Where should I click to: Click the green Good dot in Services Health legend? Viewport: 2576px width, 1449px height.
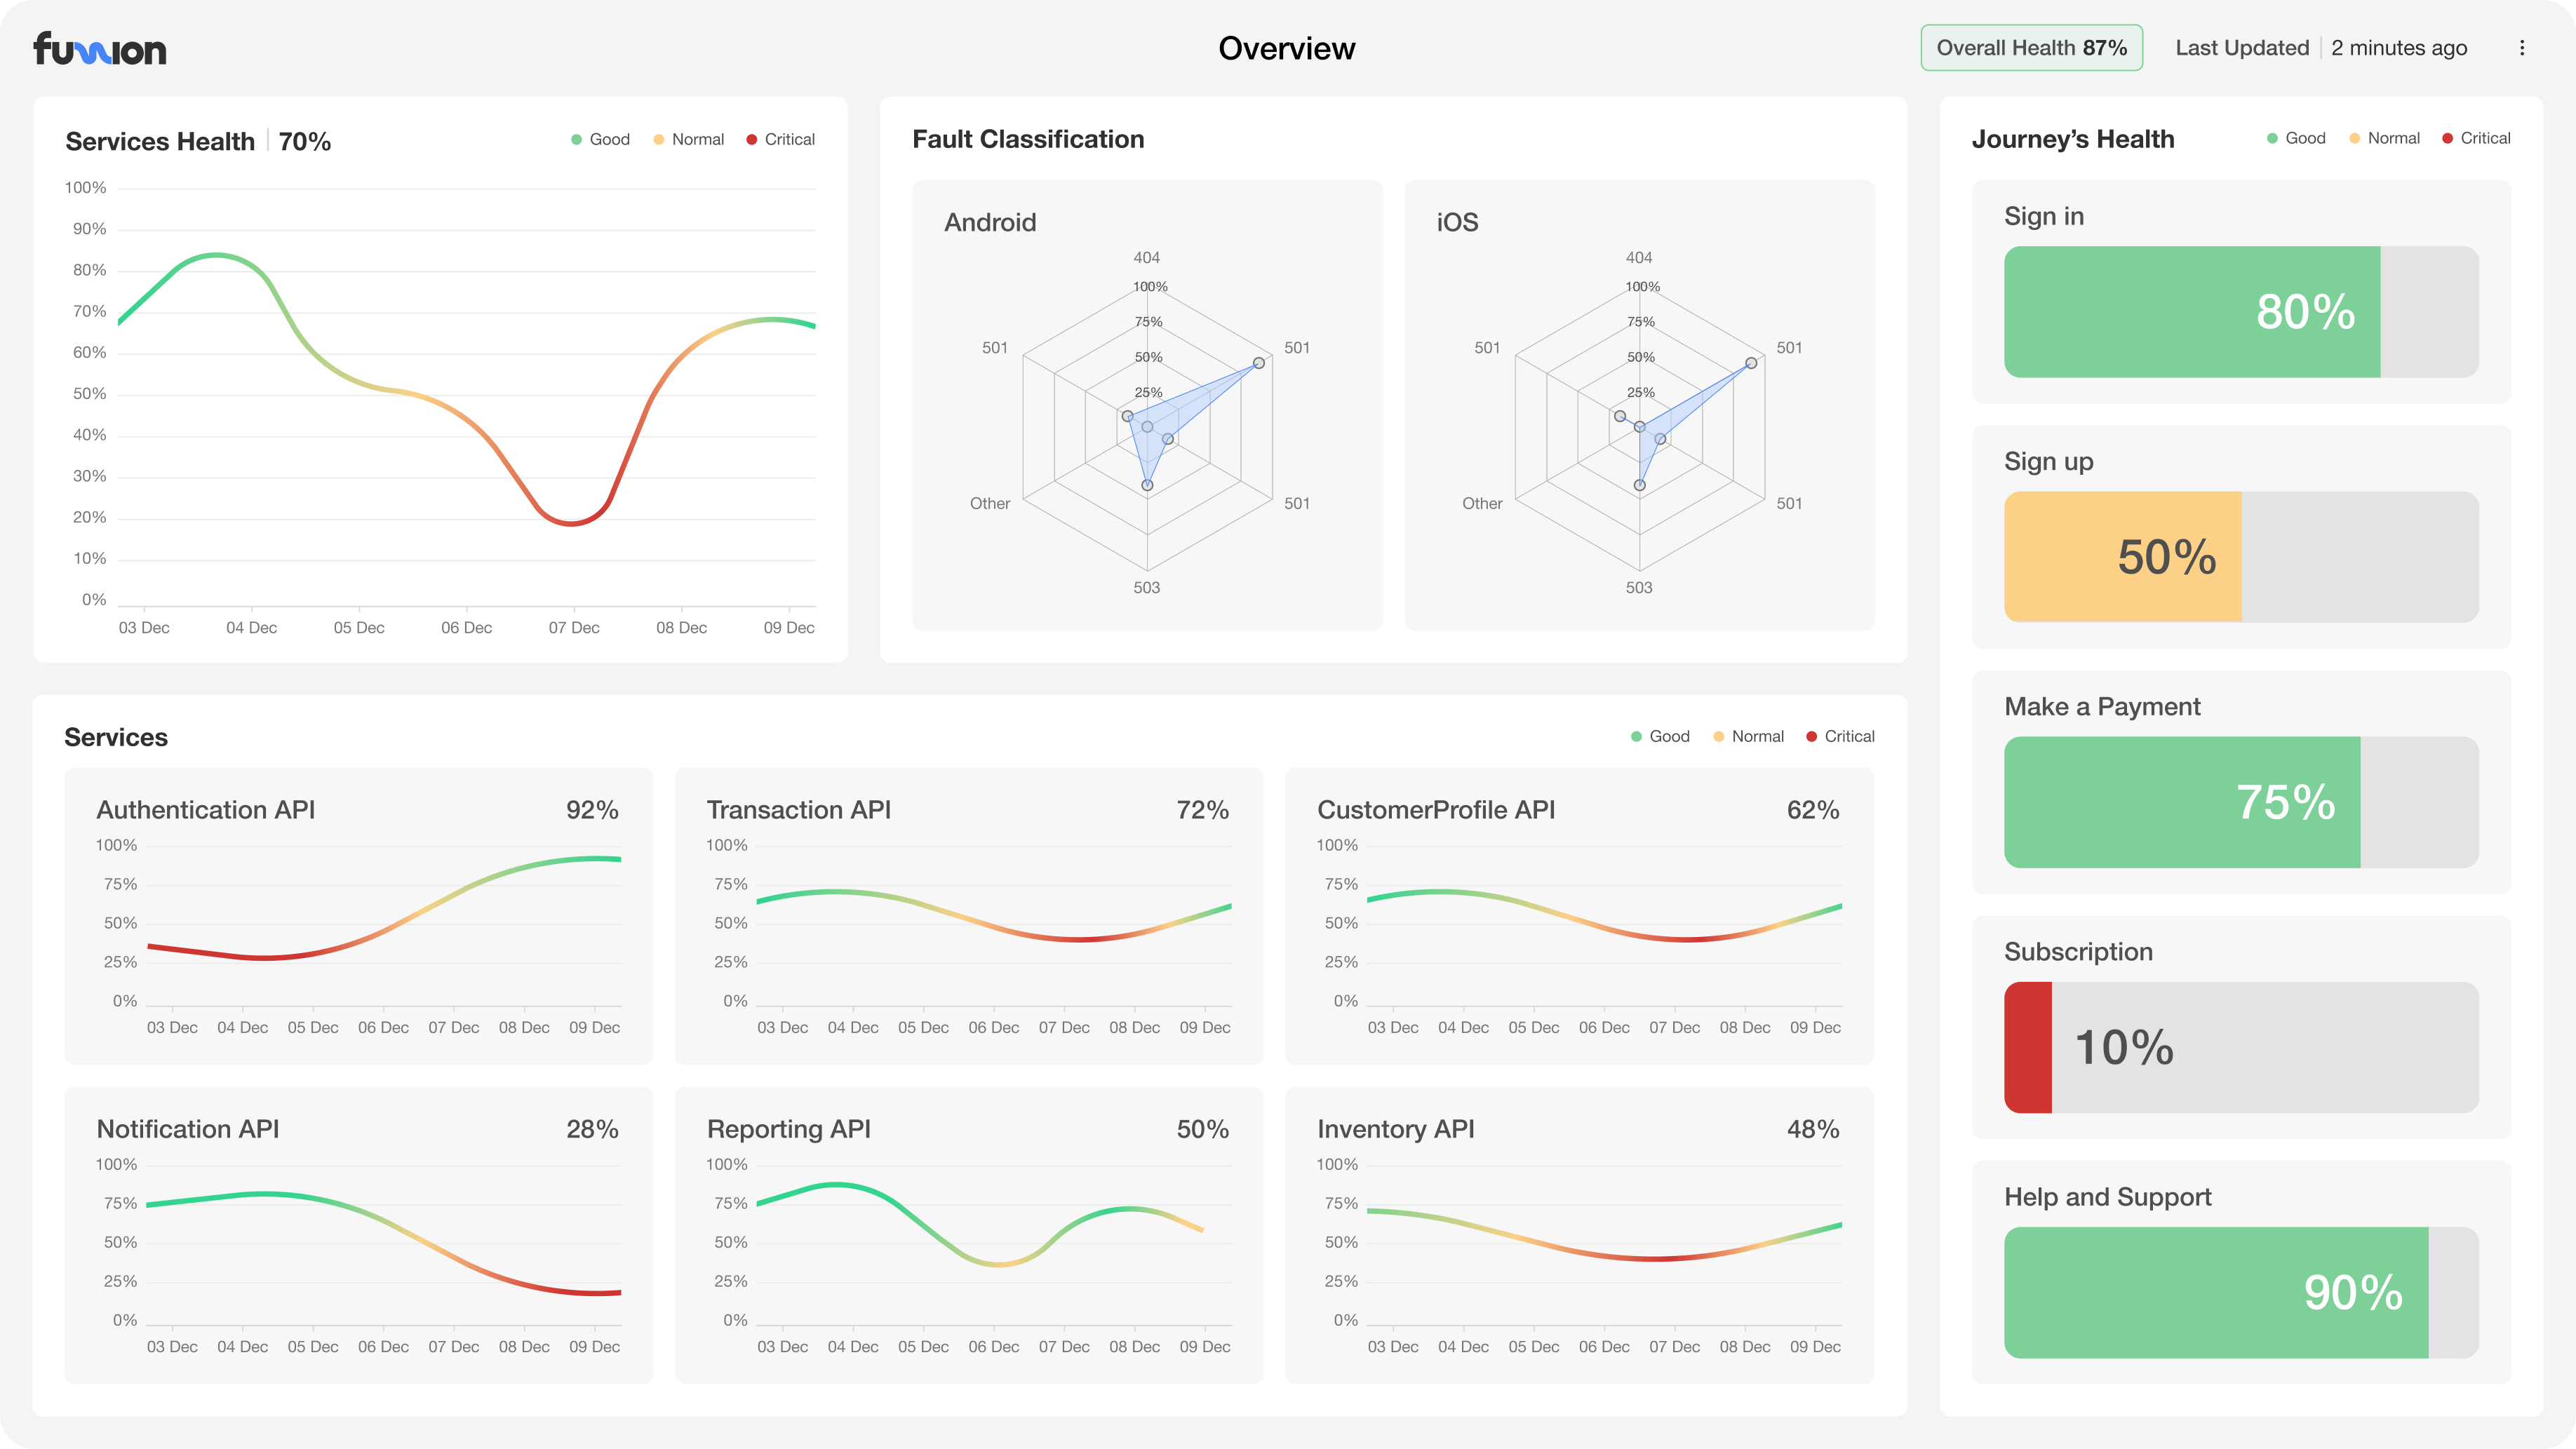[576, 139]
